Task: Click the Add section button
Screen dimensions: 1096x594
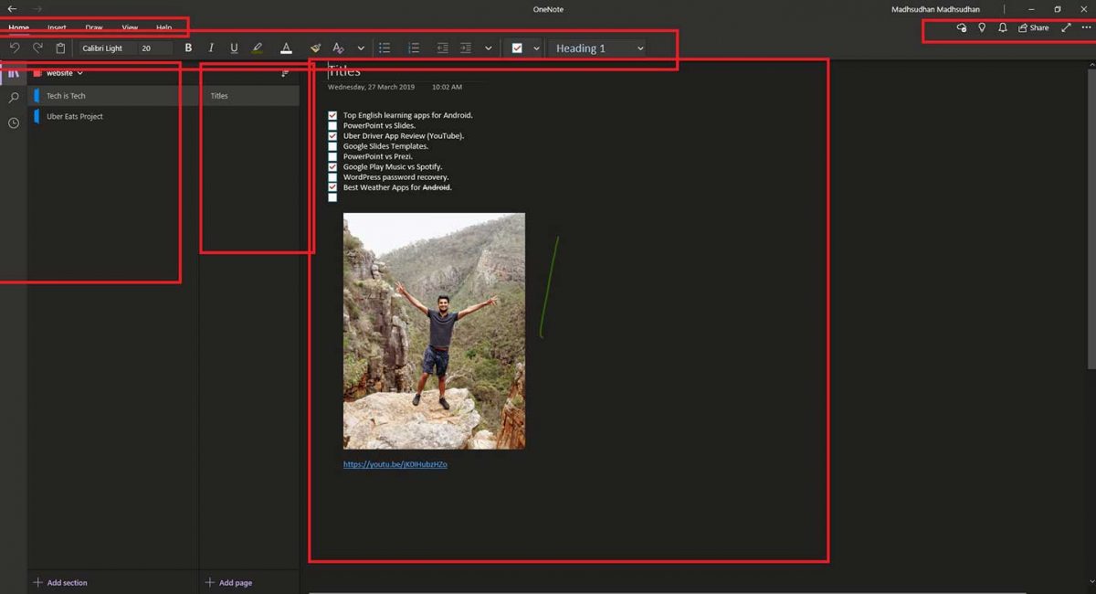Action: pos(60,582)
